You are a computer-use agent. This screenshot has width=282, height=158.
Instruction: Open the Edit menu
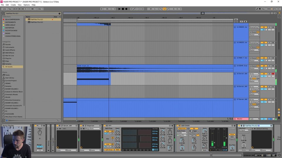(7, 5)
